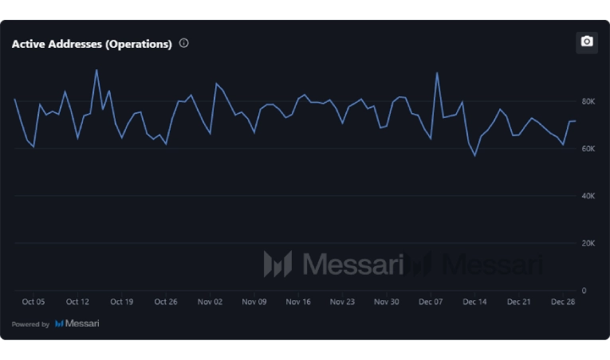This screenshot has width=610, height=360.
Task: Click the 80K y-axis label
Action: pos(589,102)
